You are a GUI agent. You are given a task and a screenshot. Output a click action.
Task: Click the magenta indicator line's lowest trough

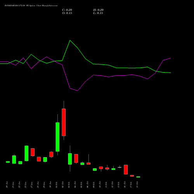pos(78,90)
